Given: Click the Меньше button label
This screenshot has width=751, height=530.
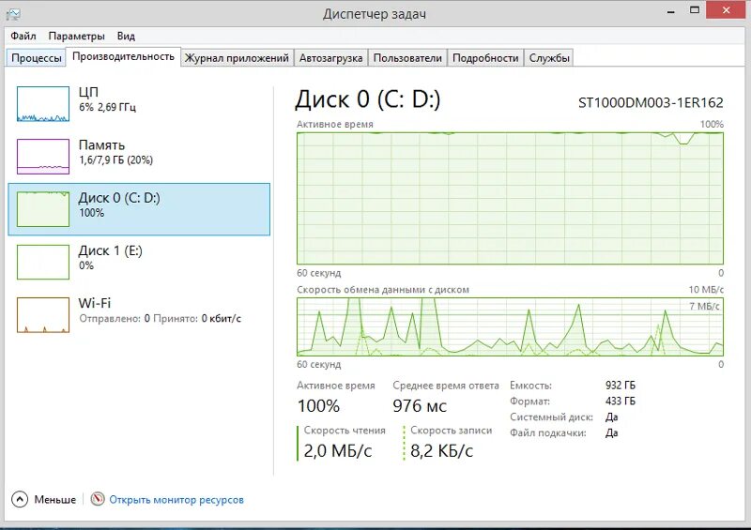Looking at the screenshot, I should 55,499.
